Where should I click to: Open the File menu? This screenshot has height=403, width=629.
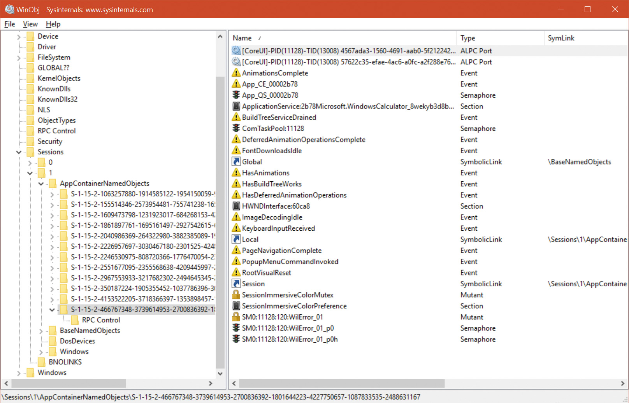click(10, 24)
